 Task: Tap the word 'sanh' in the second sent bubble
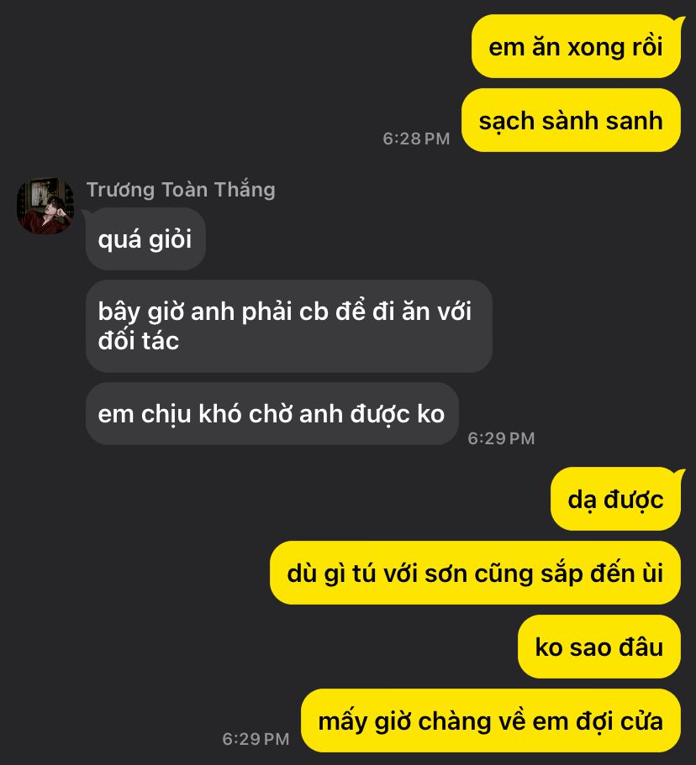(x=634, y=121)
